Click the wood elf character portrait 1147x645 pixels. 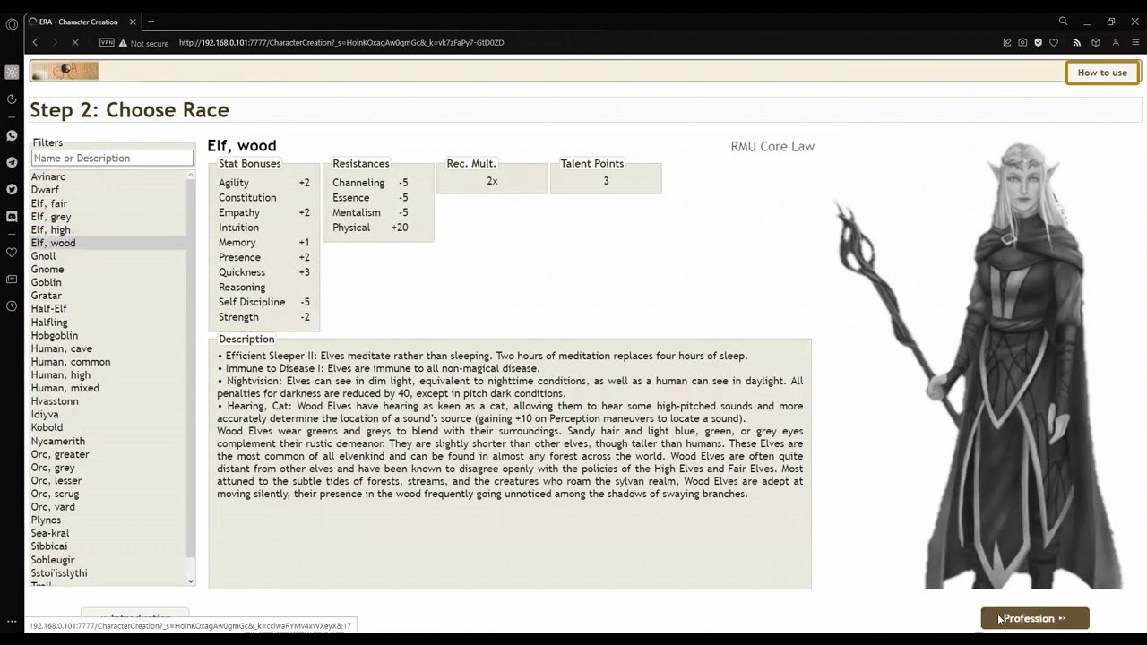click(979, 365)
